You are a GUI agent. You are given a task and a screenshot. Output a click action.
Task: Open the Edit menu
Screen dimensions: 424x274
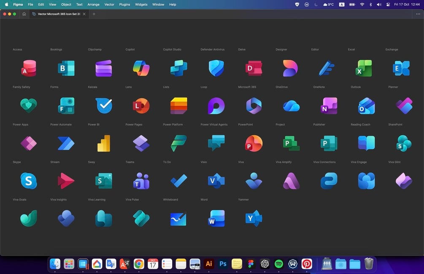point(41,5)
